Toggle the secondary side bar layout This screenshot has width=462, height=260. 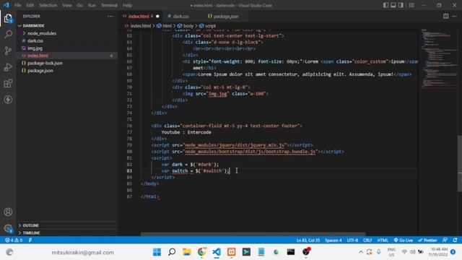(x=401, y=5)
